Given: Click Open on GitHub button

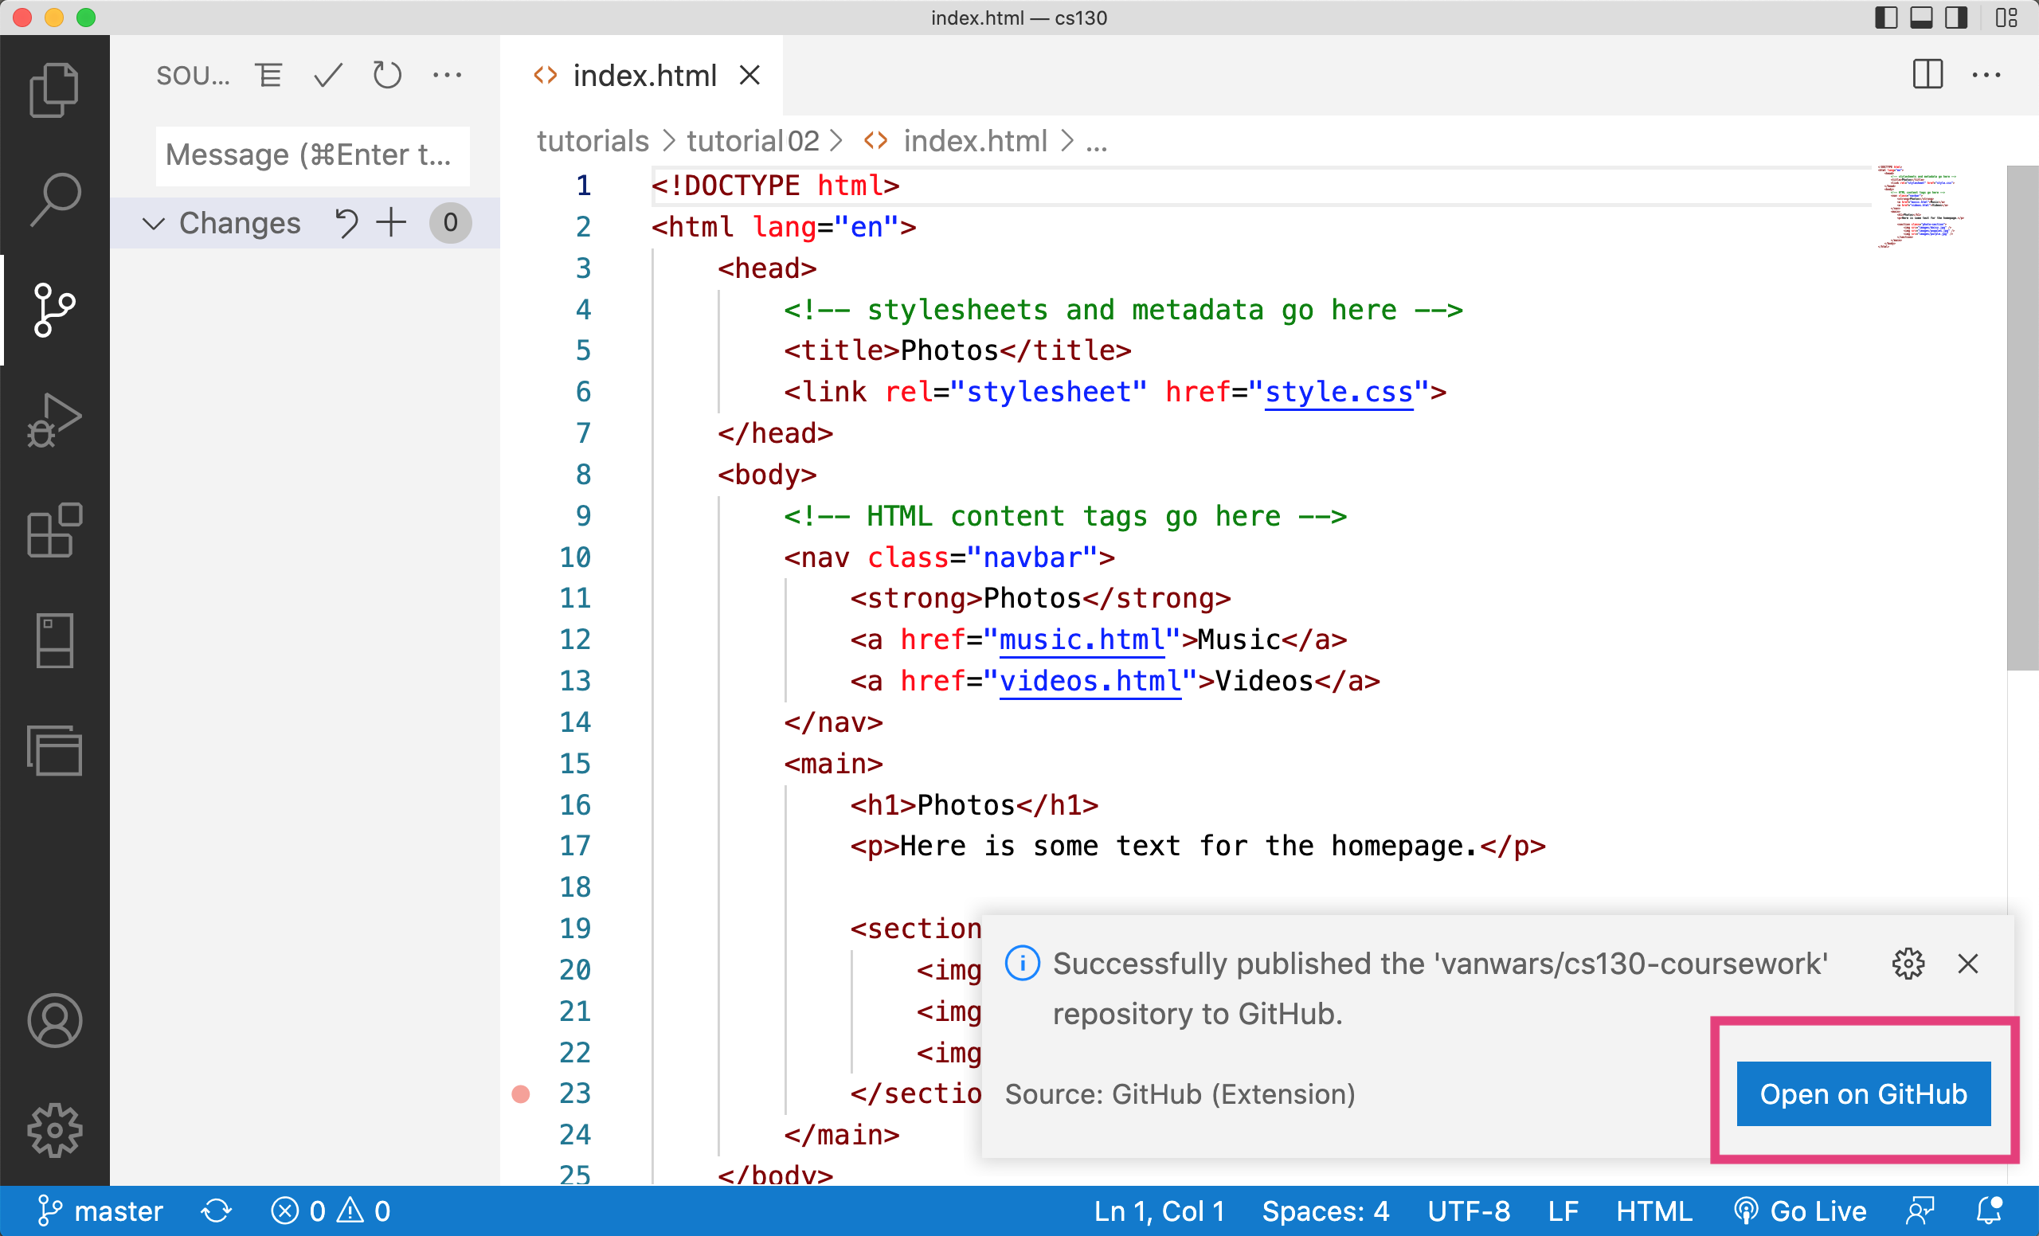Looking at the screenshot, I should point(1863,1093).
